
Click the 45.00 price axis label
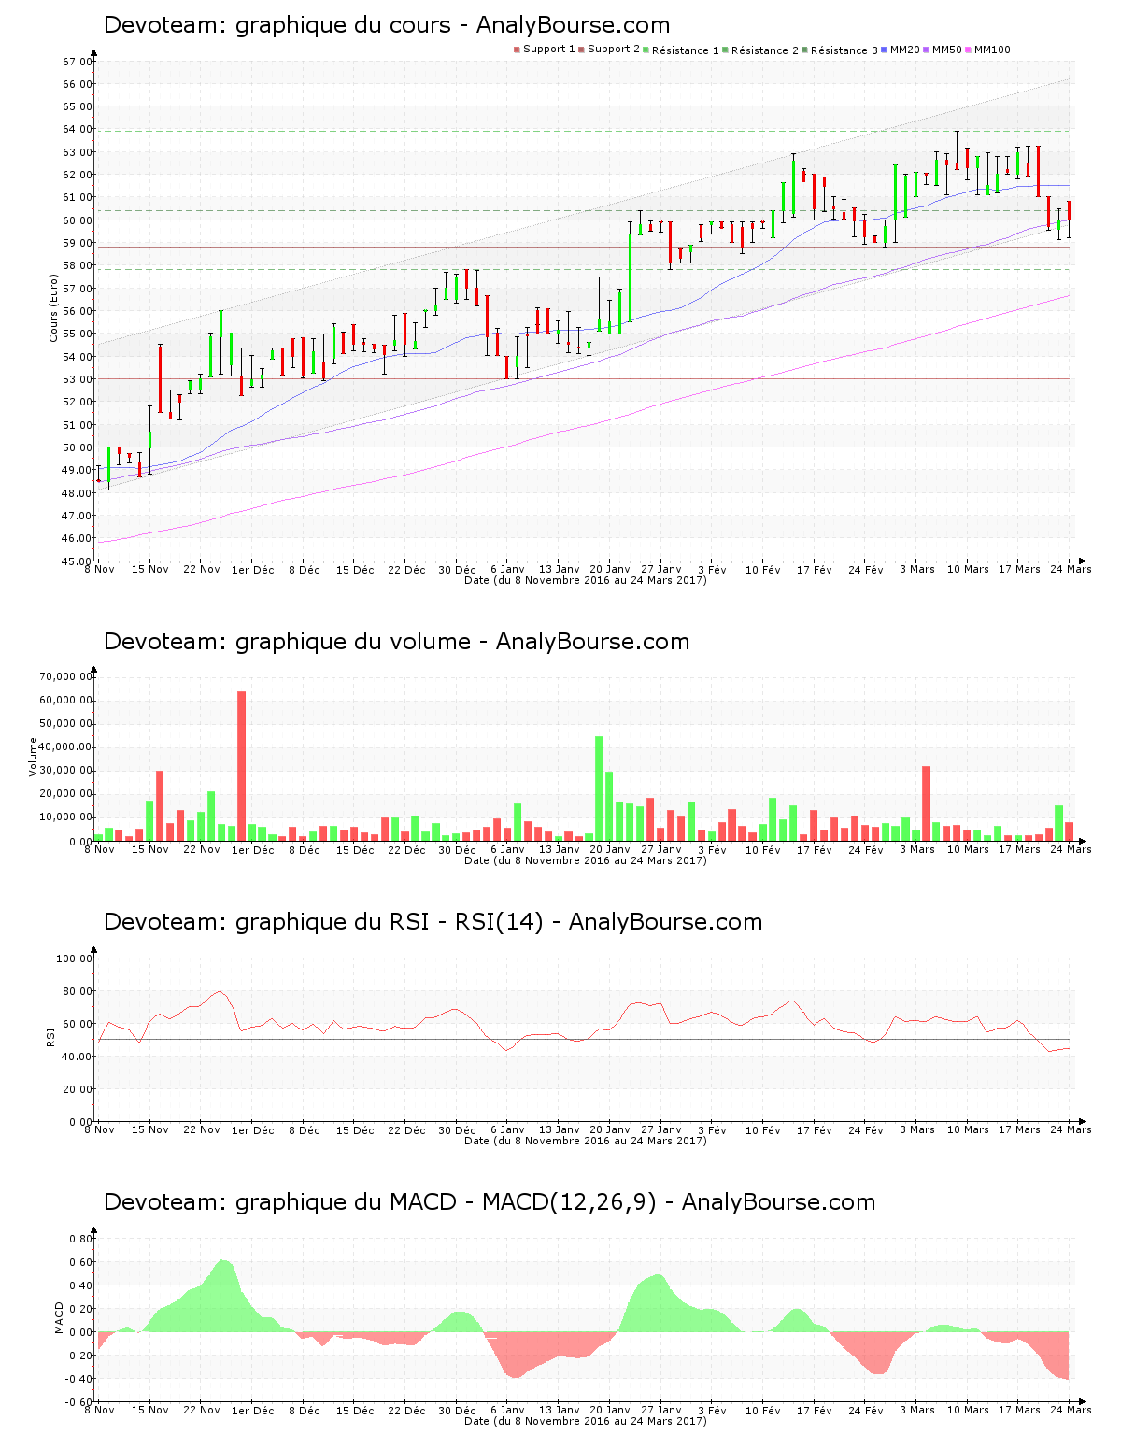click(78, 561)
